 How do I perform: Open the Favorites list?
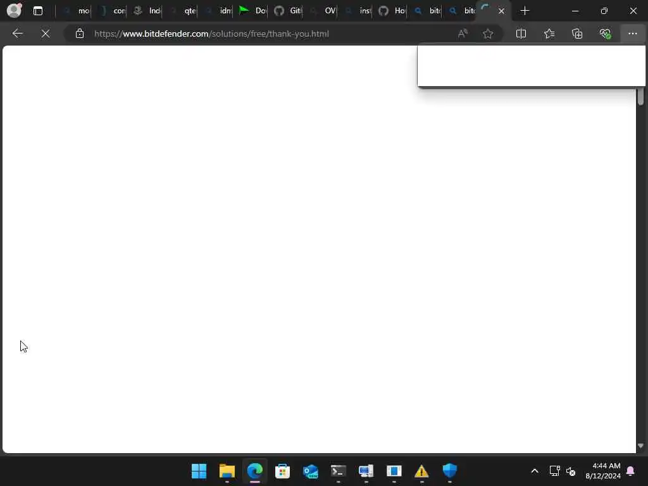point(549,34)
